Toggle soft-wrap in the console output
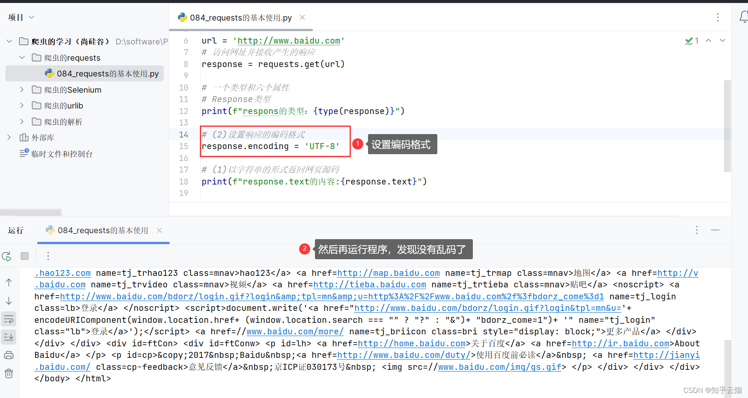This screenshot has height=398, width=748. [9, 319]
